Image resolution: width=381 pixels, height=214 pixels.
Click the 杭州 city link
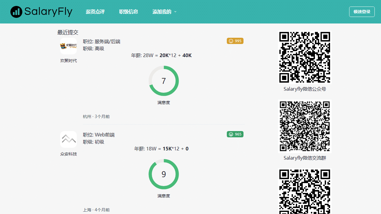[x=87, y=117]
